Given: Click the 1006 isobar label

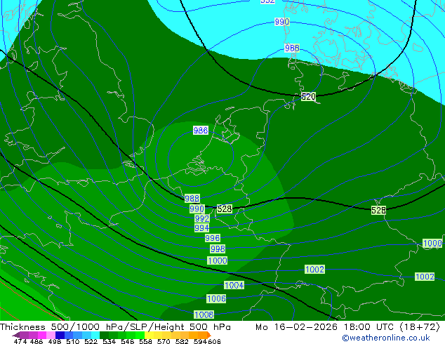Looking at the screenshot, I should click(x=217, y=298).
